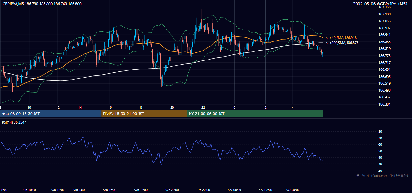Viewport: 412px width, 193px height.
Task: Click the RSI scale value 50
Action: (x=380, y=151)
